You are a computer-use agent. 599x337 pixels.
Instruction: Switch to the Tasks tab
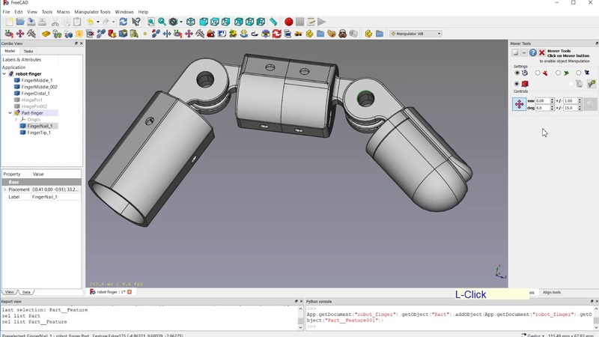point(28,51)
